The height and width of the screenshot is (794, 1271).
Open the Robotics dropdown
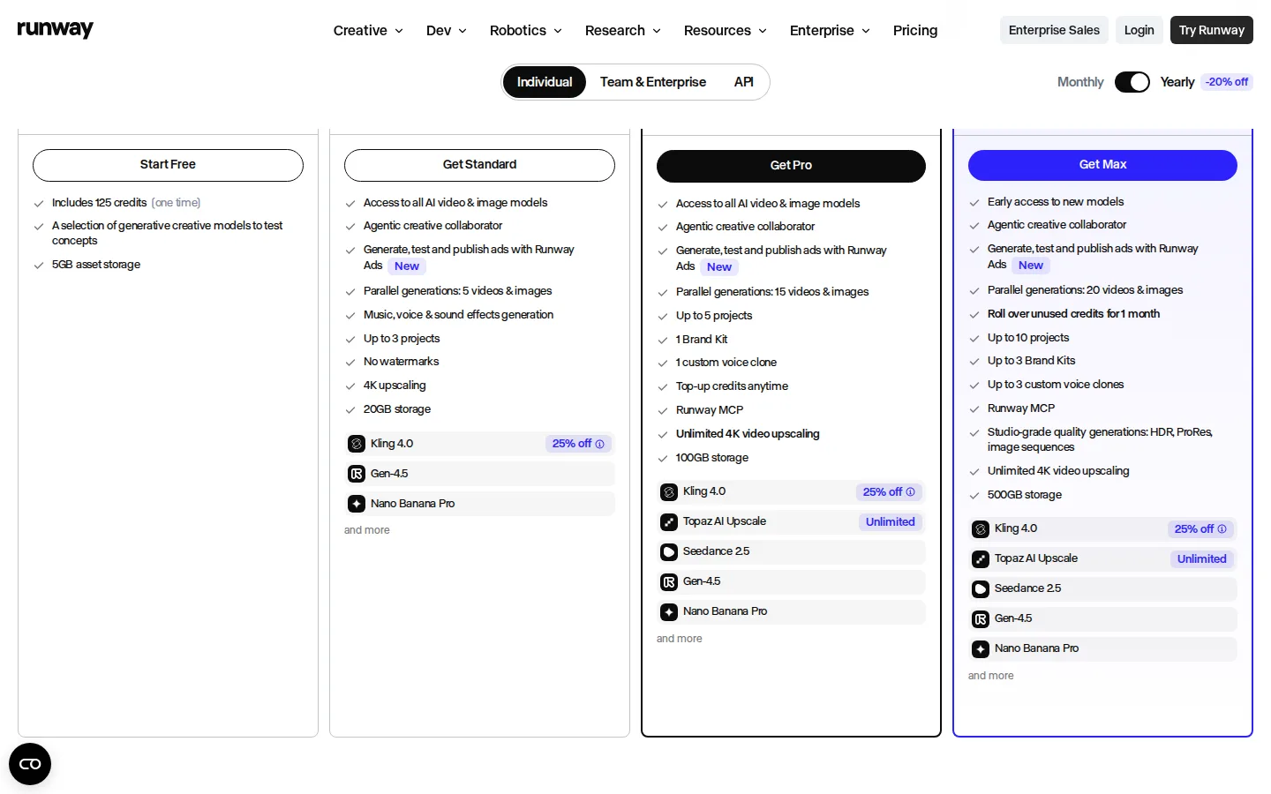(526, 31)
